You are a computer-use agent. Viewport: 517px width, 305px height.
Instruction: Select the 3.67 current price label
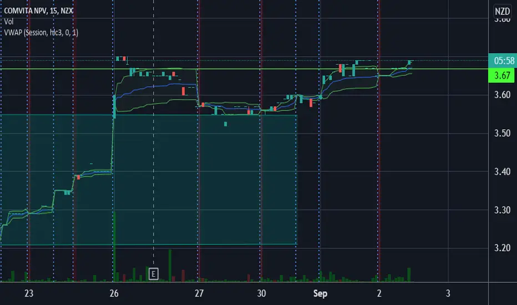click(502, 75)
